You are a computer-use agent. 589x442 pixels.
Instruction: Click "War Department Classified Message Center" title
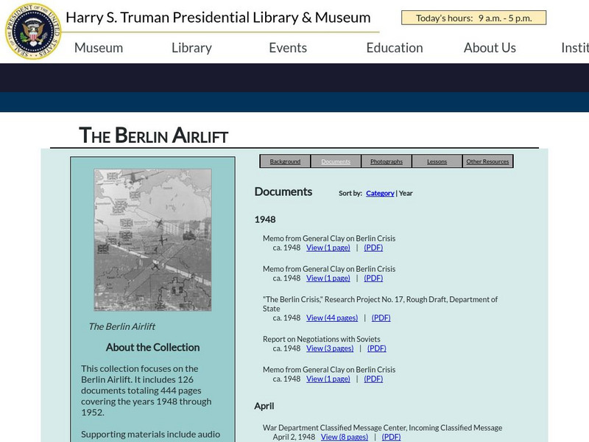click(x=382, y=428)
